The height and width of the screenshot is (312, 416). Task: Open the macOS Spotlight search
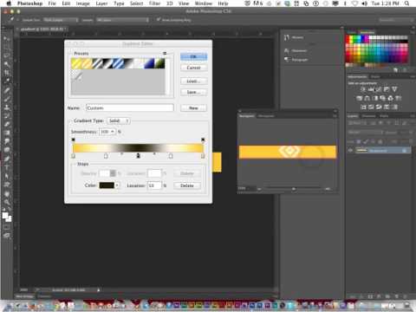click(x=406, y=3)
